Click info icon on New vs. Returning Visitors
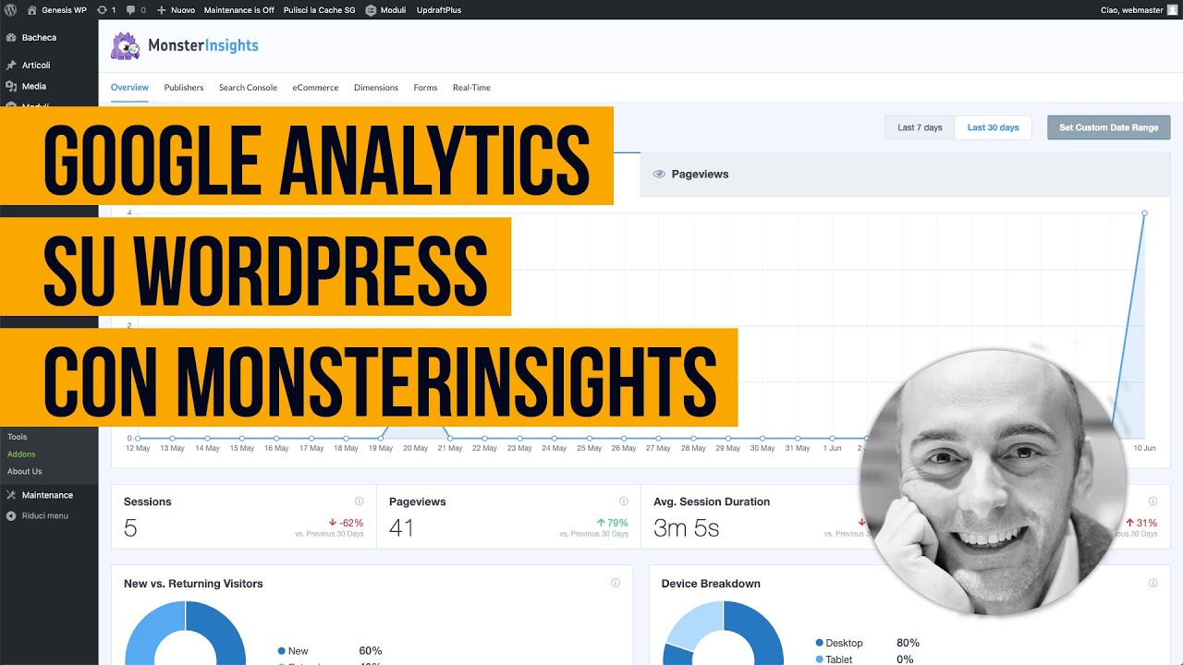 616,584
